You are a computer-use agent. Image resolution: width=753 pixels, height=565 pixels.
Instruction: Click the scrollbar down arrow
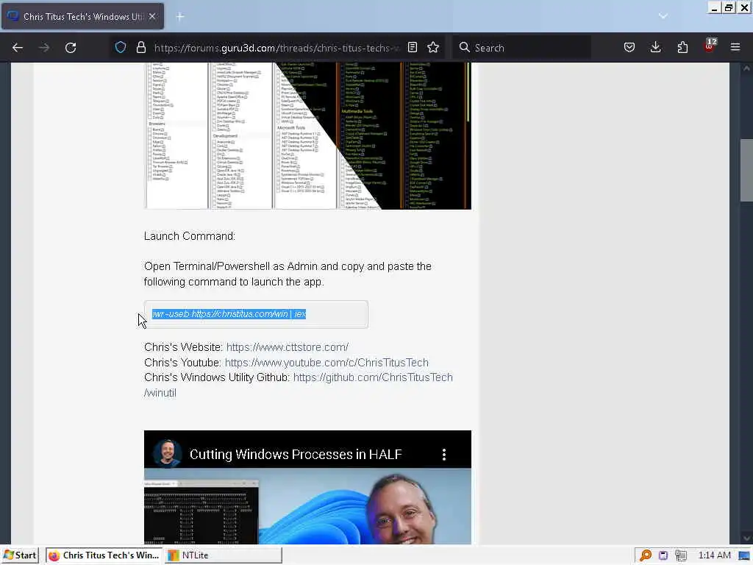[746, 539]
